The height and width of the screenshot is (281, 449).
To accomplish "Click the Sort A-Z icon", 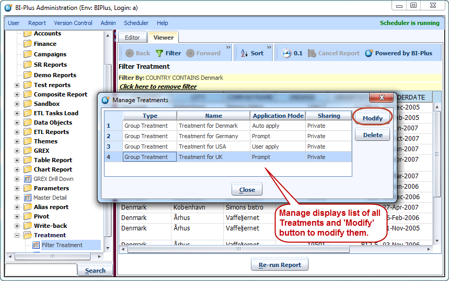I will coord(244,53).
